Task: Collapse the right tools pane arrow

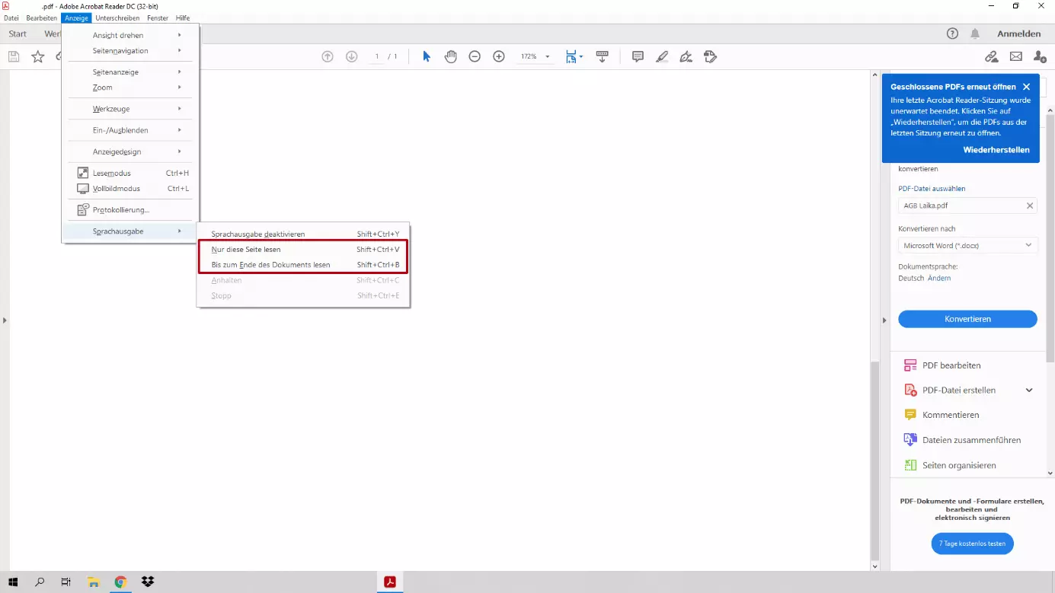Action: pyautogui.click(x=884, y=320)
